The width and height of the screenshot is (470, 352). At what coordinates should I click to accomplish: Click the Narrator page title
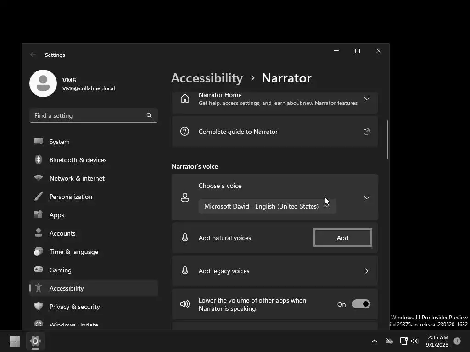[x=286, y=78]
